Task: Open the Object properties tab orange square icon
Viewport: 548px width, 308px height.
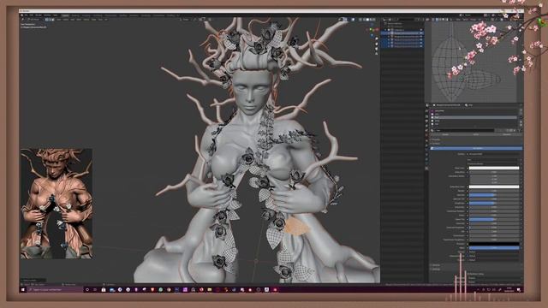Action: point(426,140)
